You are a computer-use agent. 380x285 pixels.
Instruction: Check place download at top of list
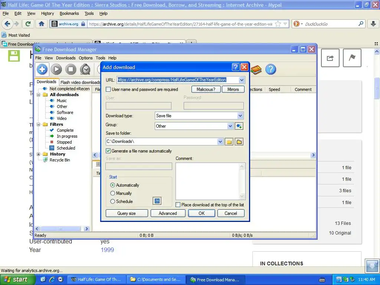tap(178, 205)
